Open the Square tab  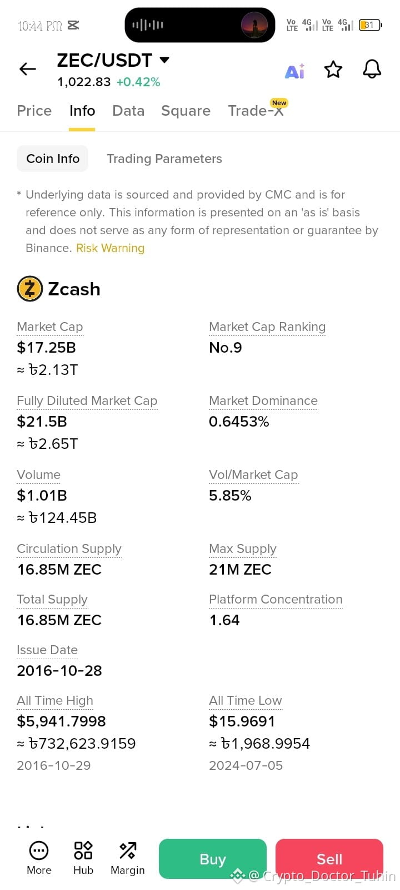click(x=186, y=111)
